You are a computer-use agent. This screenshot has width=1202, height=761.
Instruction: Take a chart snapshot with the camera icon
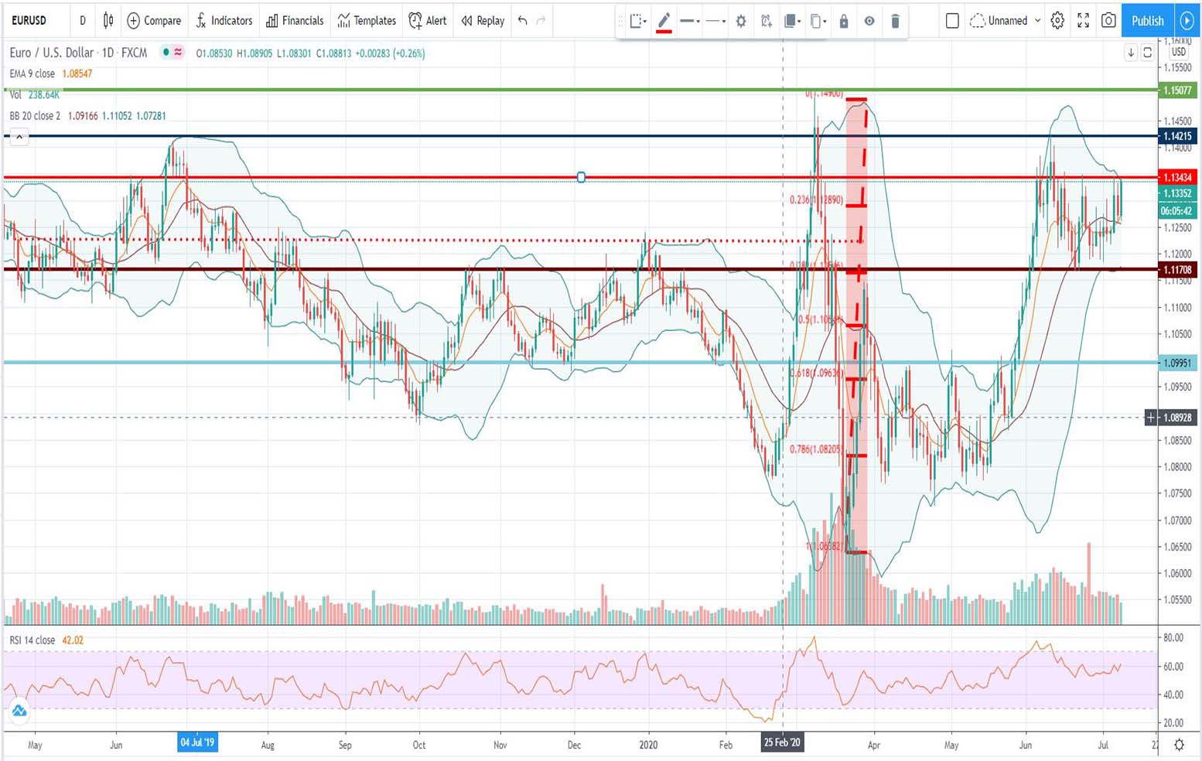1108,21
